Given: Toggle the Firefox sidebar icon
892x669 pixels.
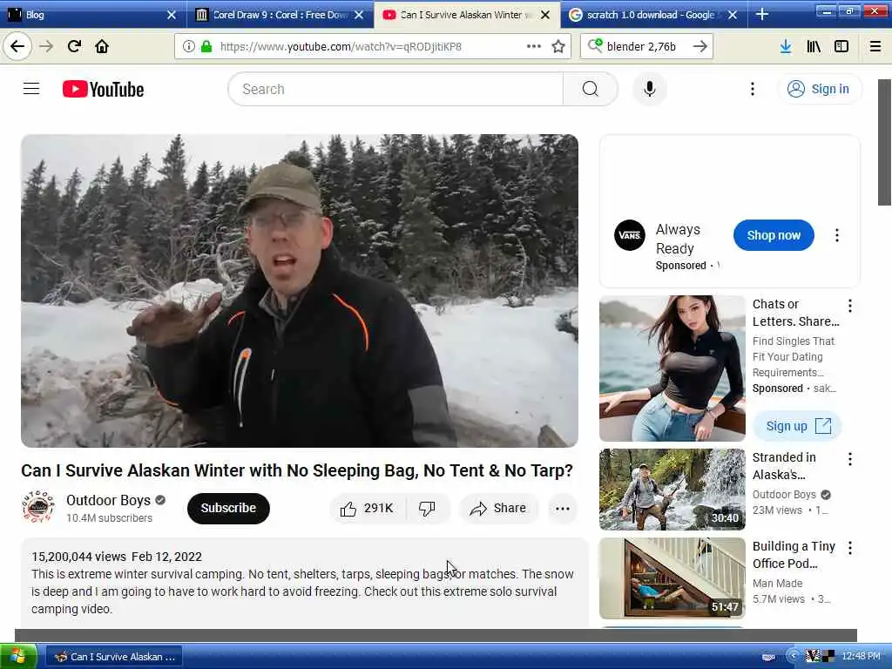Looking at the screenshot, I should pos(841,47).
